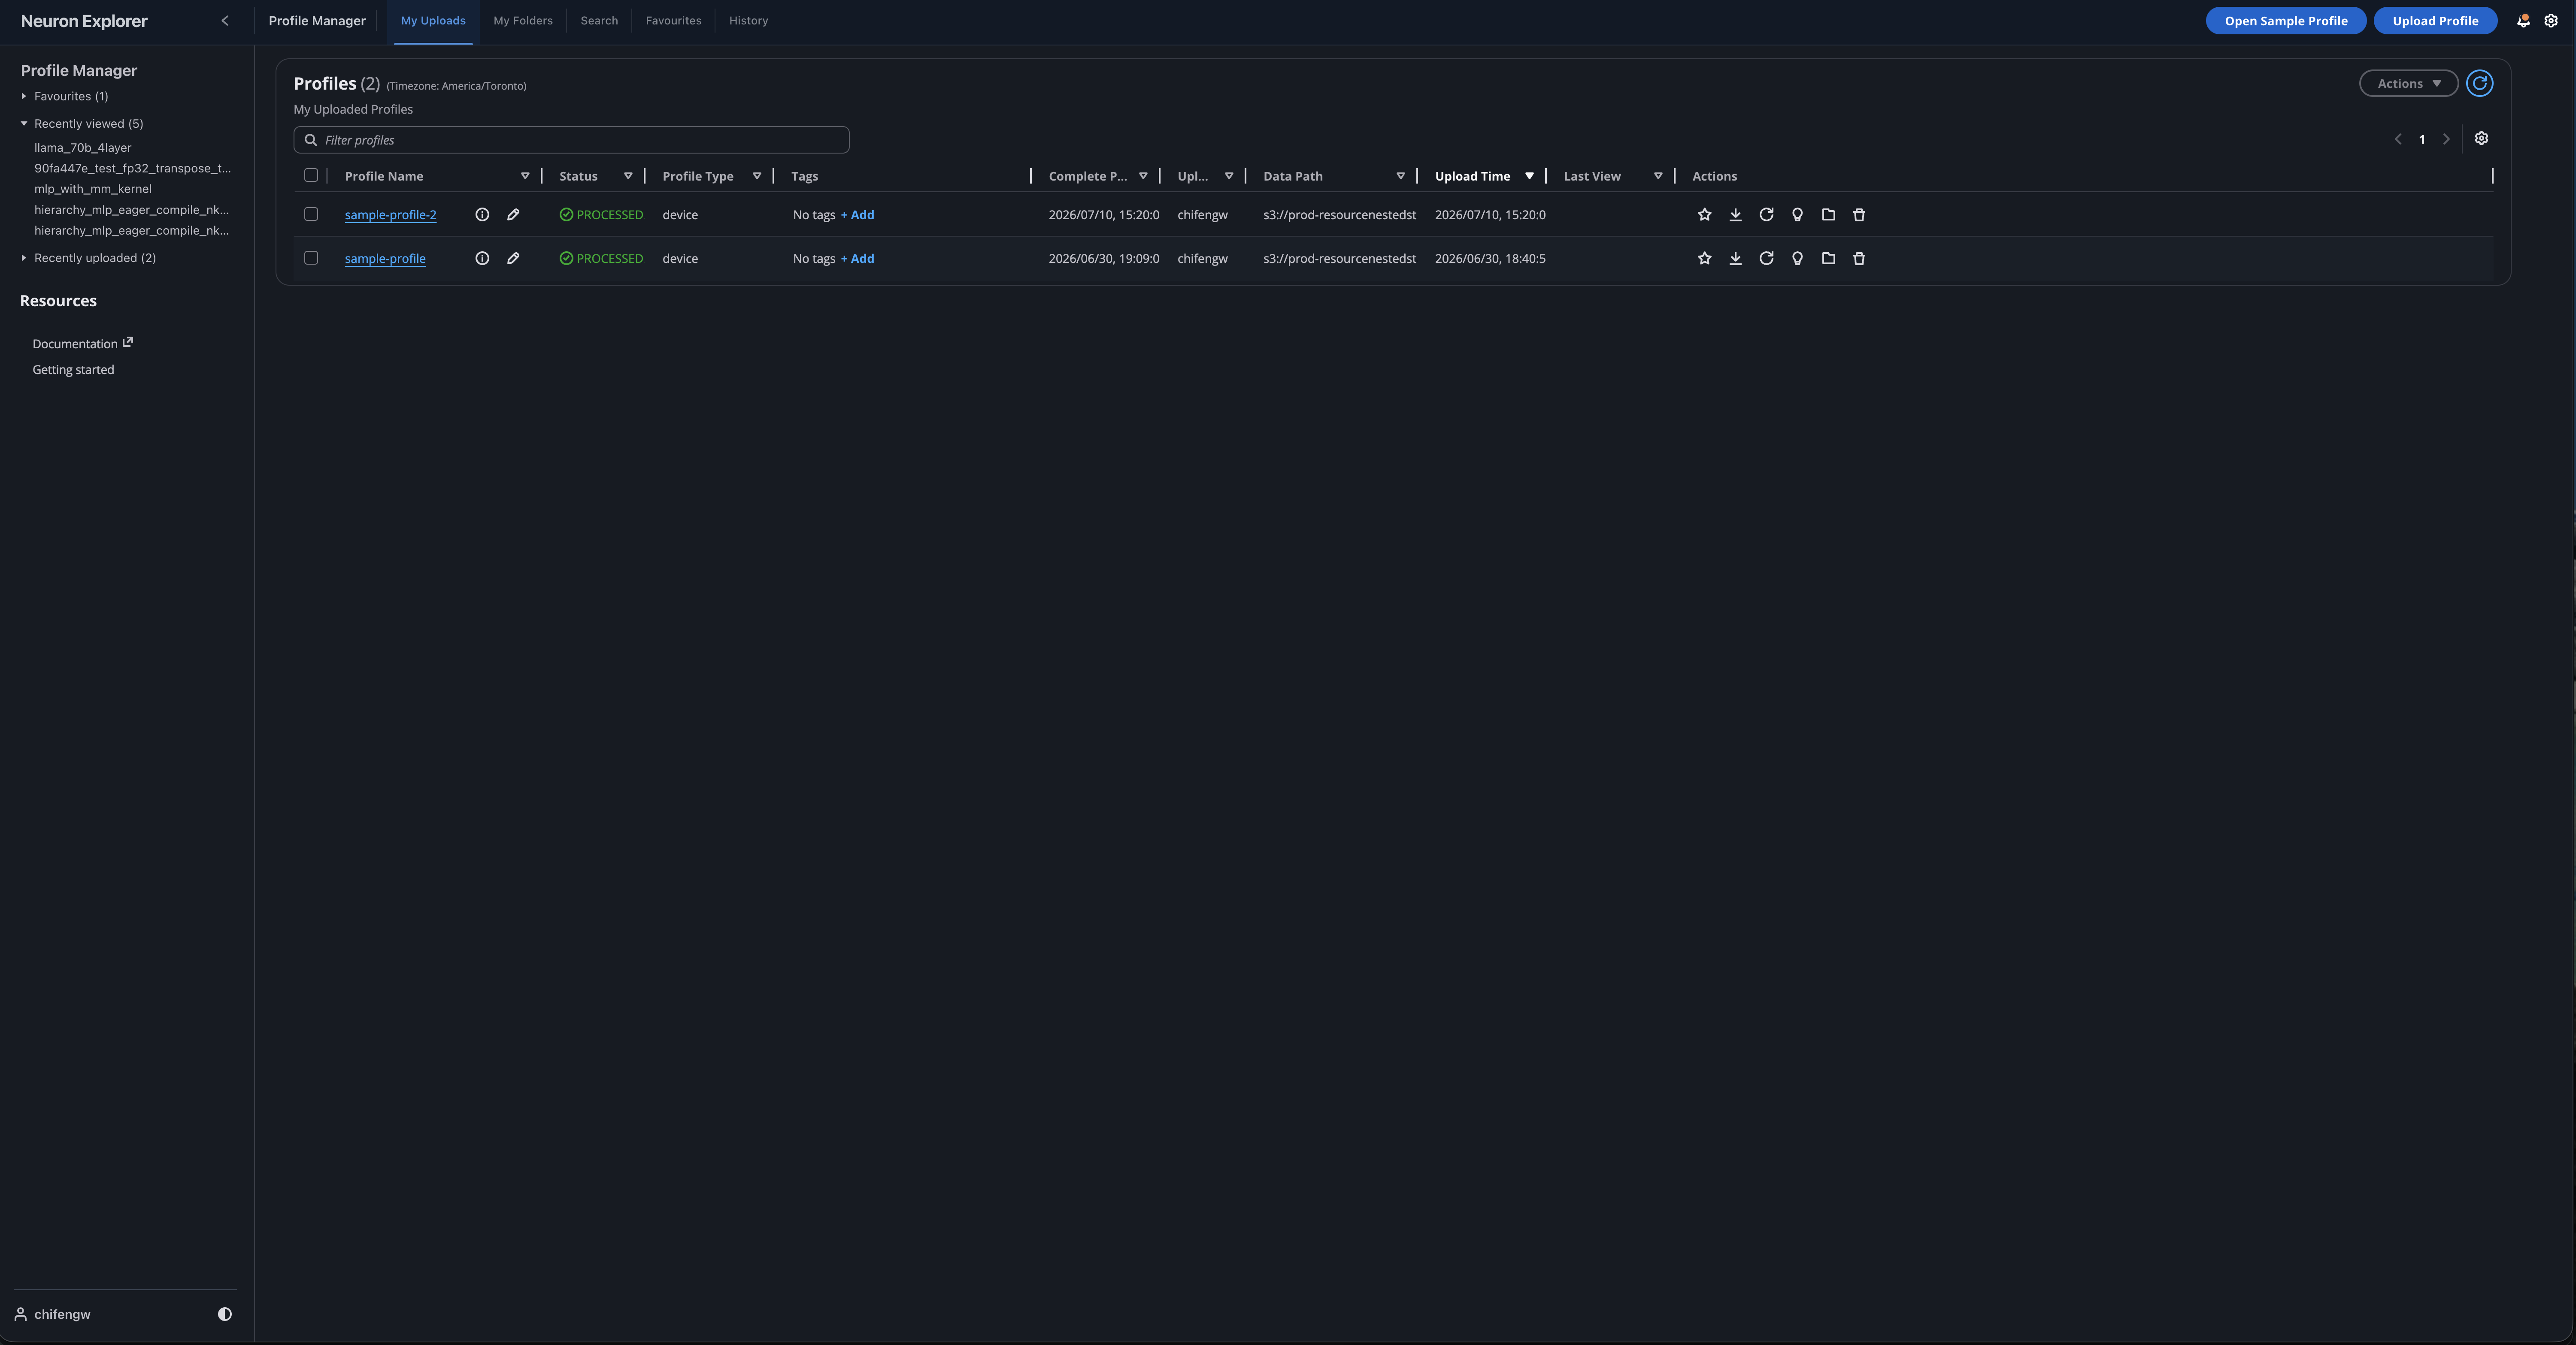Open the Actions dropdown menu

[2408, 83]
